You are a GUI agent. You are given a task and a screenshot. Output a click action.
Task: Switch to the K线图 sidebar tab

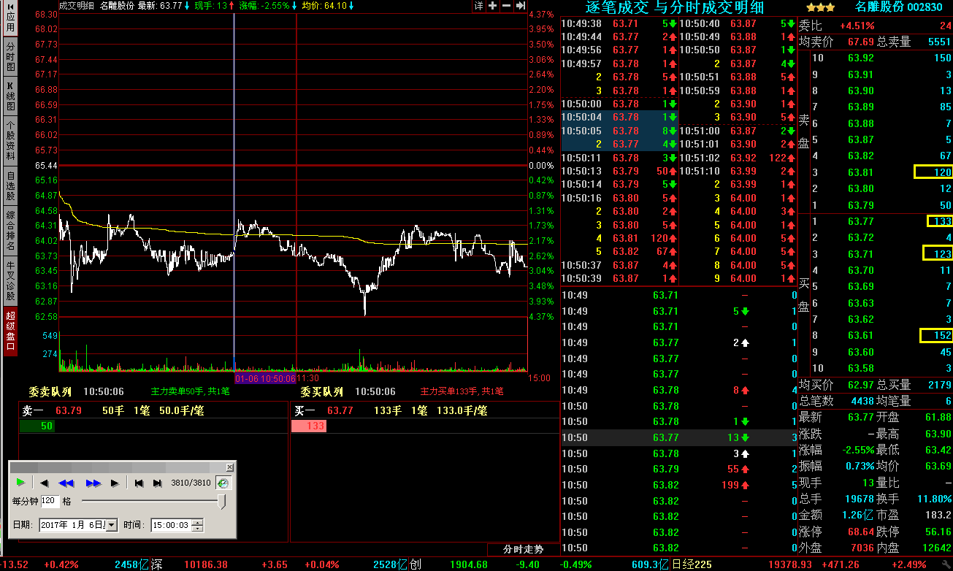point(10,96)
